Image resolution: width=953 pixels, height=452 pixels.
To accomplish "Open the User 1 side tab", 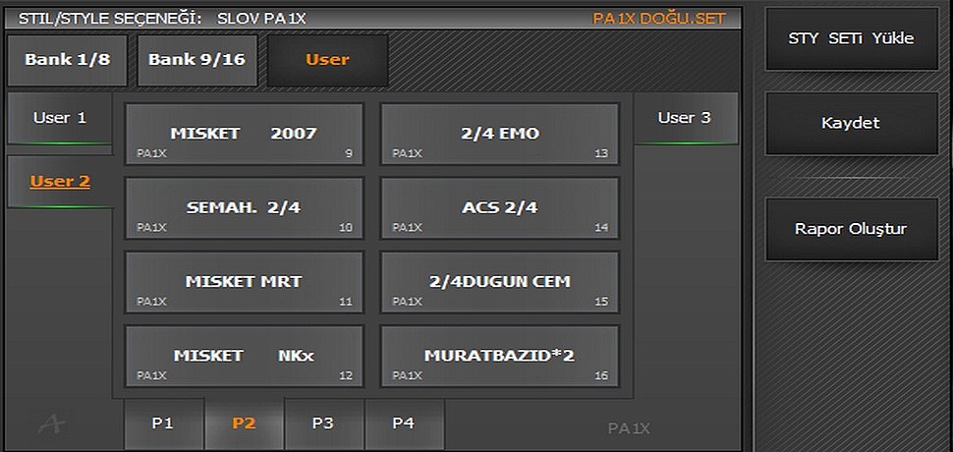I will (60, 119).
